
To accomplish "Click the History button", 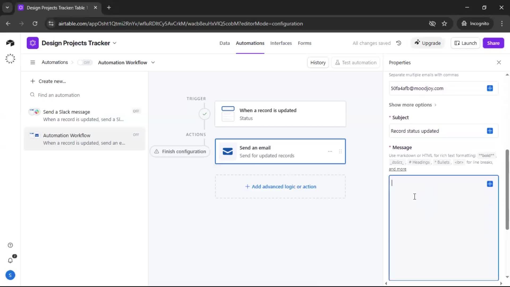I will (x=318, y=62).
